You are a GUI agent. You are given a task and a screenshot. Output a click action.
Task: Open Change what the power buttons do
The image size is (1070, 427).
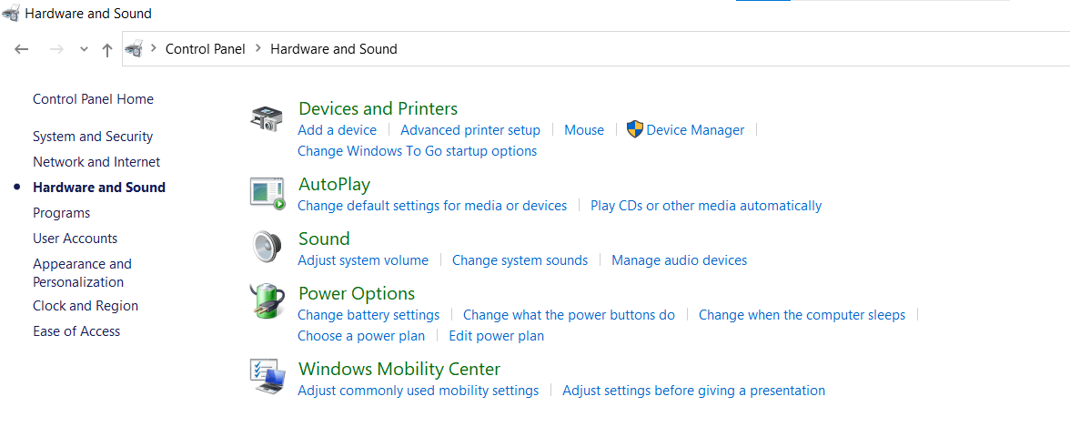pyautogui.click(x=569, y=315)
